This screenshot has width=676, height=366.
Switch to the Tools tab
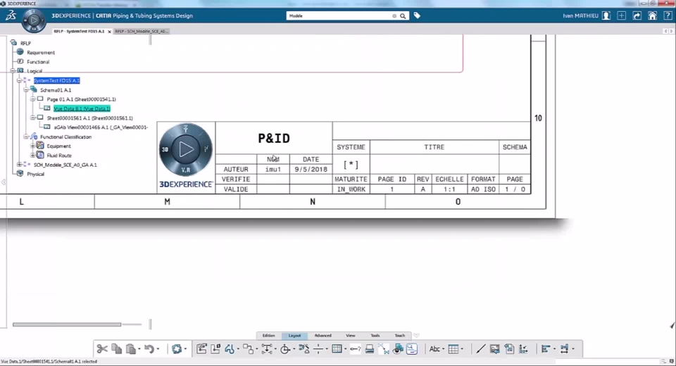[375, 336]
